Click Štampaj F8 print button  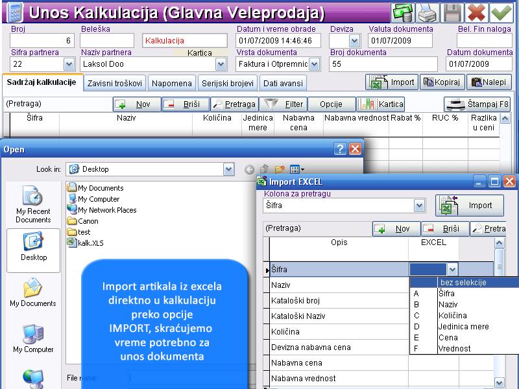pyautogui.click(x=478, y=104)
